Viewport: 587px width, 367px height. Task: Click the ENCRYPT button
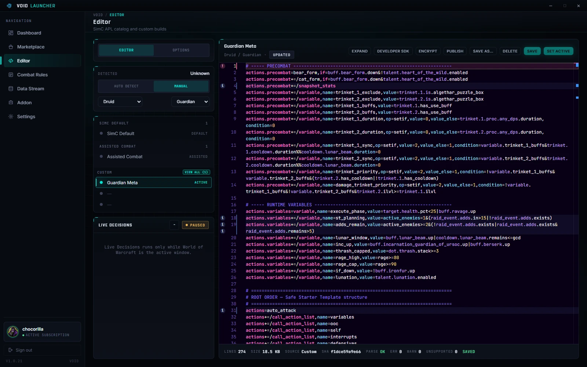[428, 51]
